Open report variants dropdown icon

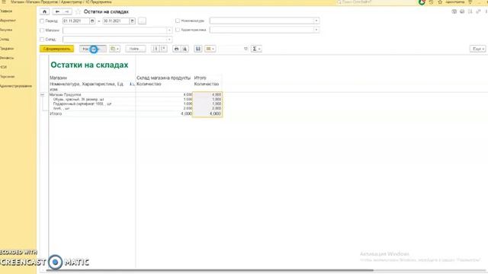click(114, 49)
